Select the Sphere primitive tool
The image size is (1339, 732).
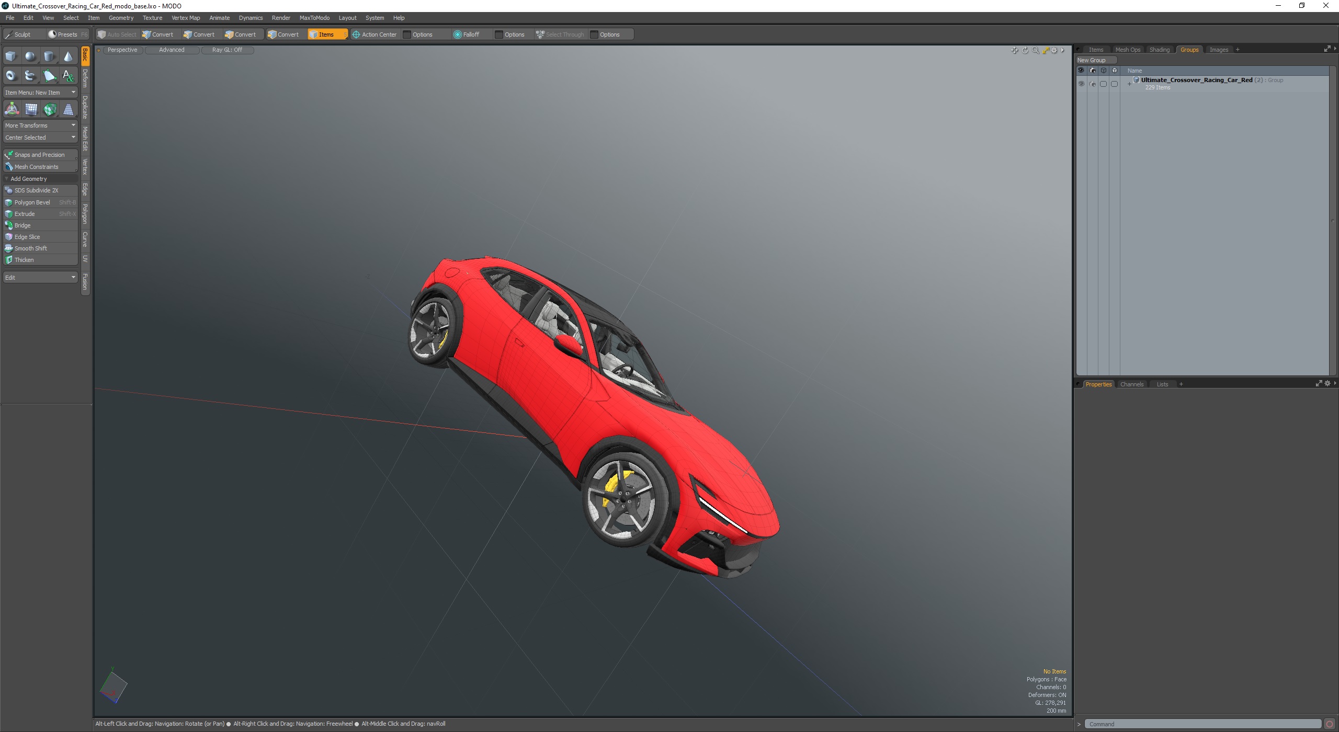tap(30, 56)
